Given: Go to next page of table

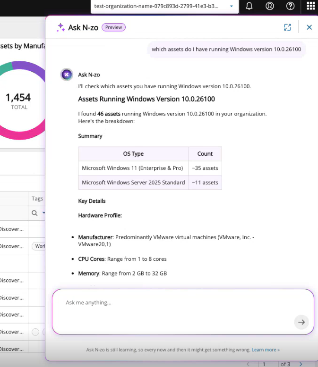Looking at the screenshot, I should (x=301, y=364).
